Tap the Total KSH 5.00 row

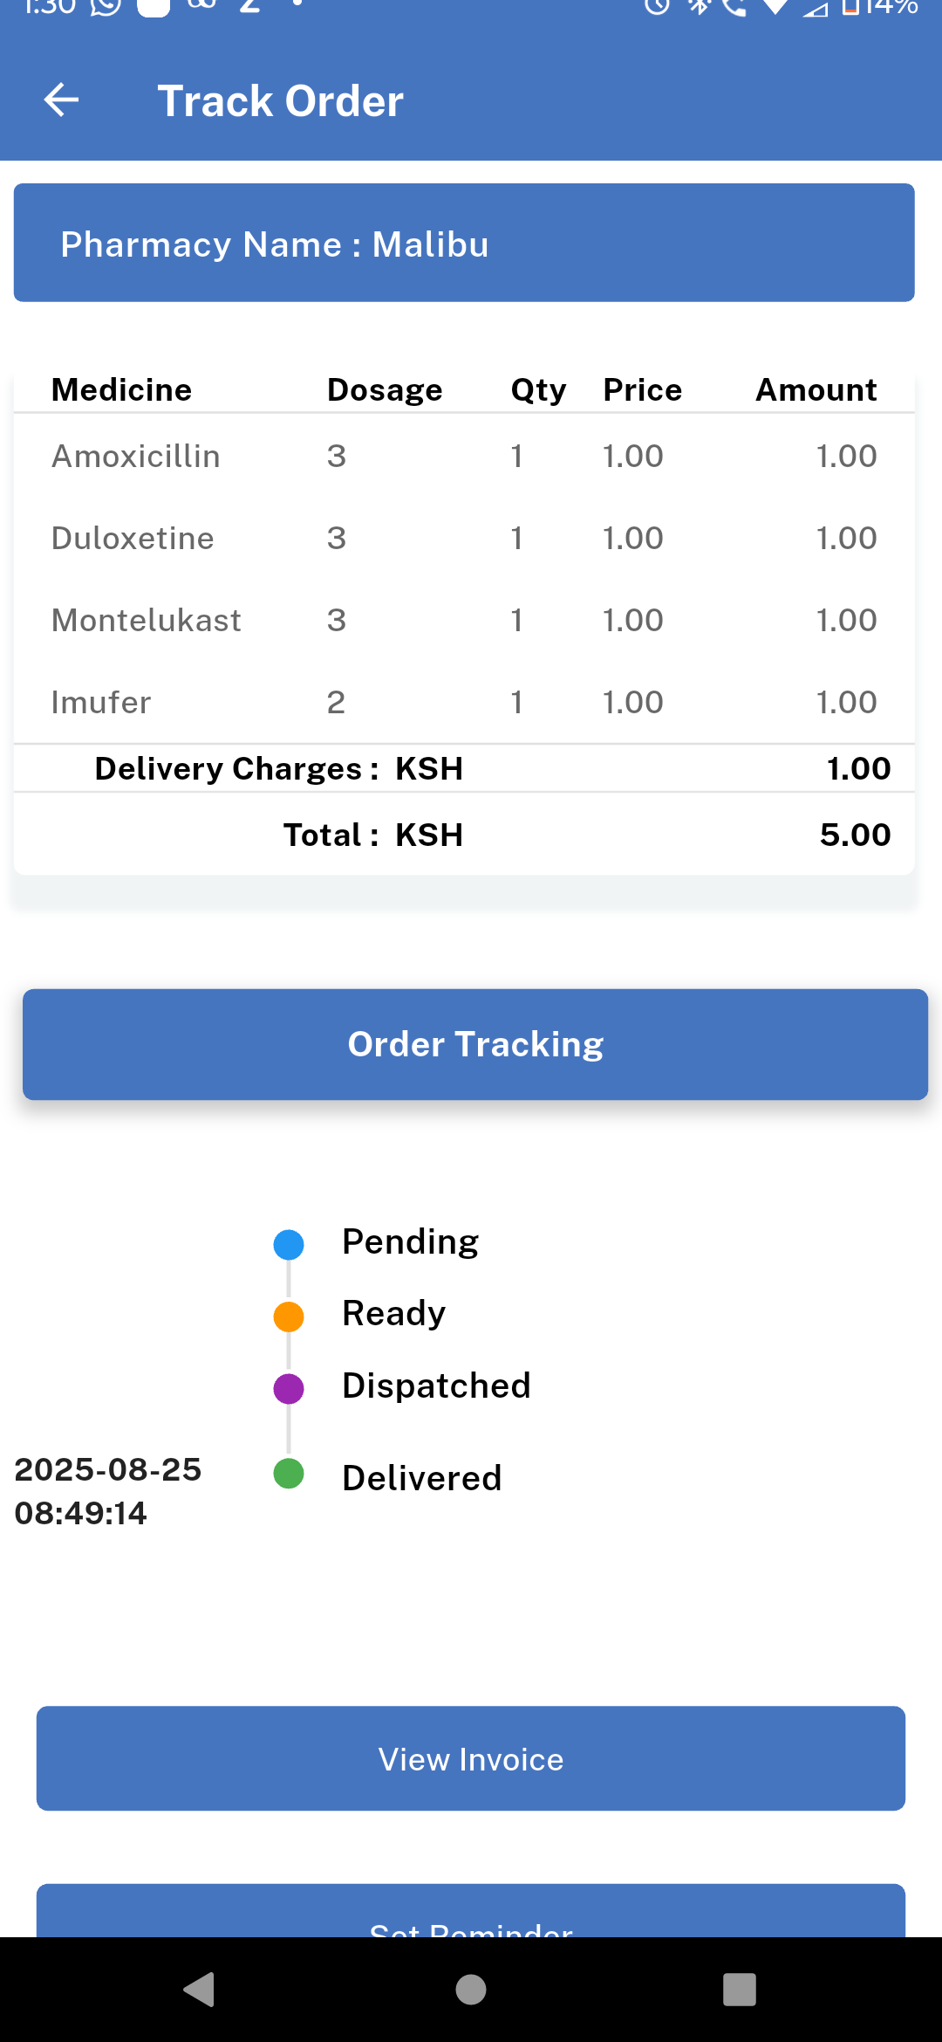(464, 835)
